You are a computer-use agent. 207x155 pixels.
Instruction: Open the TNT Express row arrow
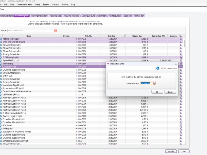click(x=1, y=129)
